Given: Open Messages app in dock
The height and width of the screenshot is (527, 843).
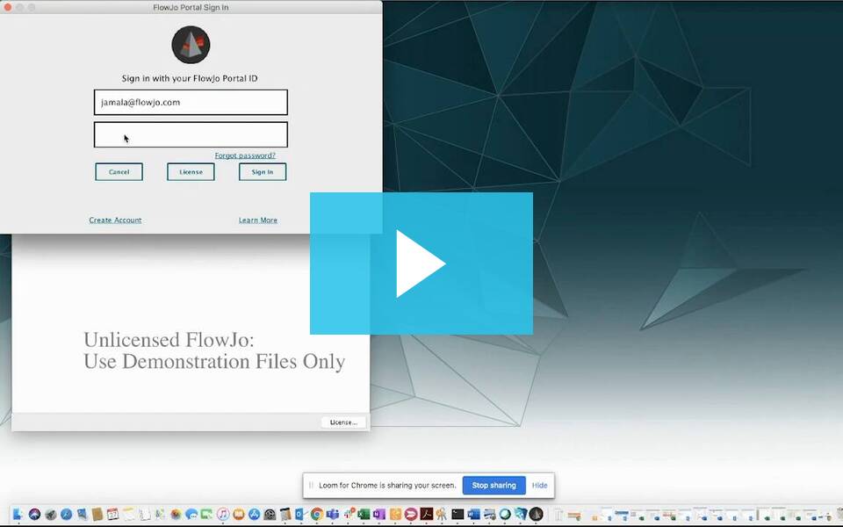Looking at the screenshot, I should tap(191, 514).
